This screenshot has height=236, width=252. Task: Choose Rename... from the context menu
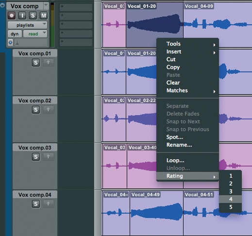(179, 145)
